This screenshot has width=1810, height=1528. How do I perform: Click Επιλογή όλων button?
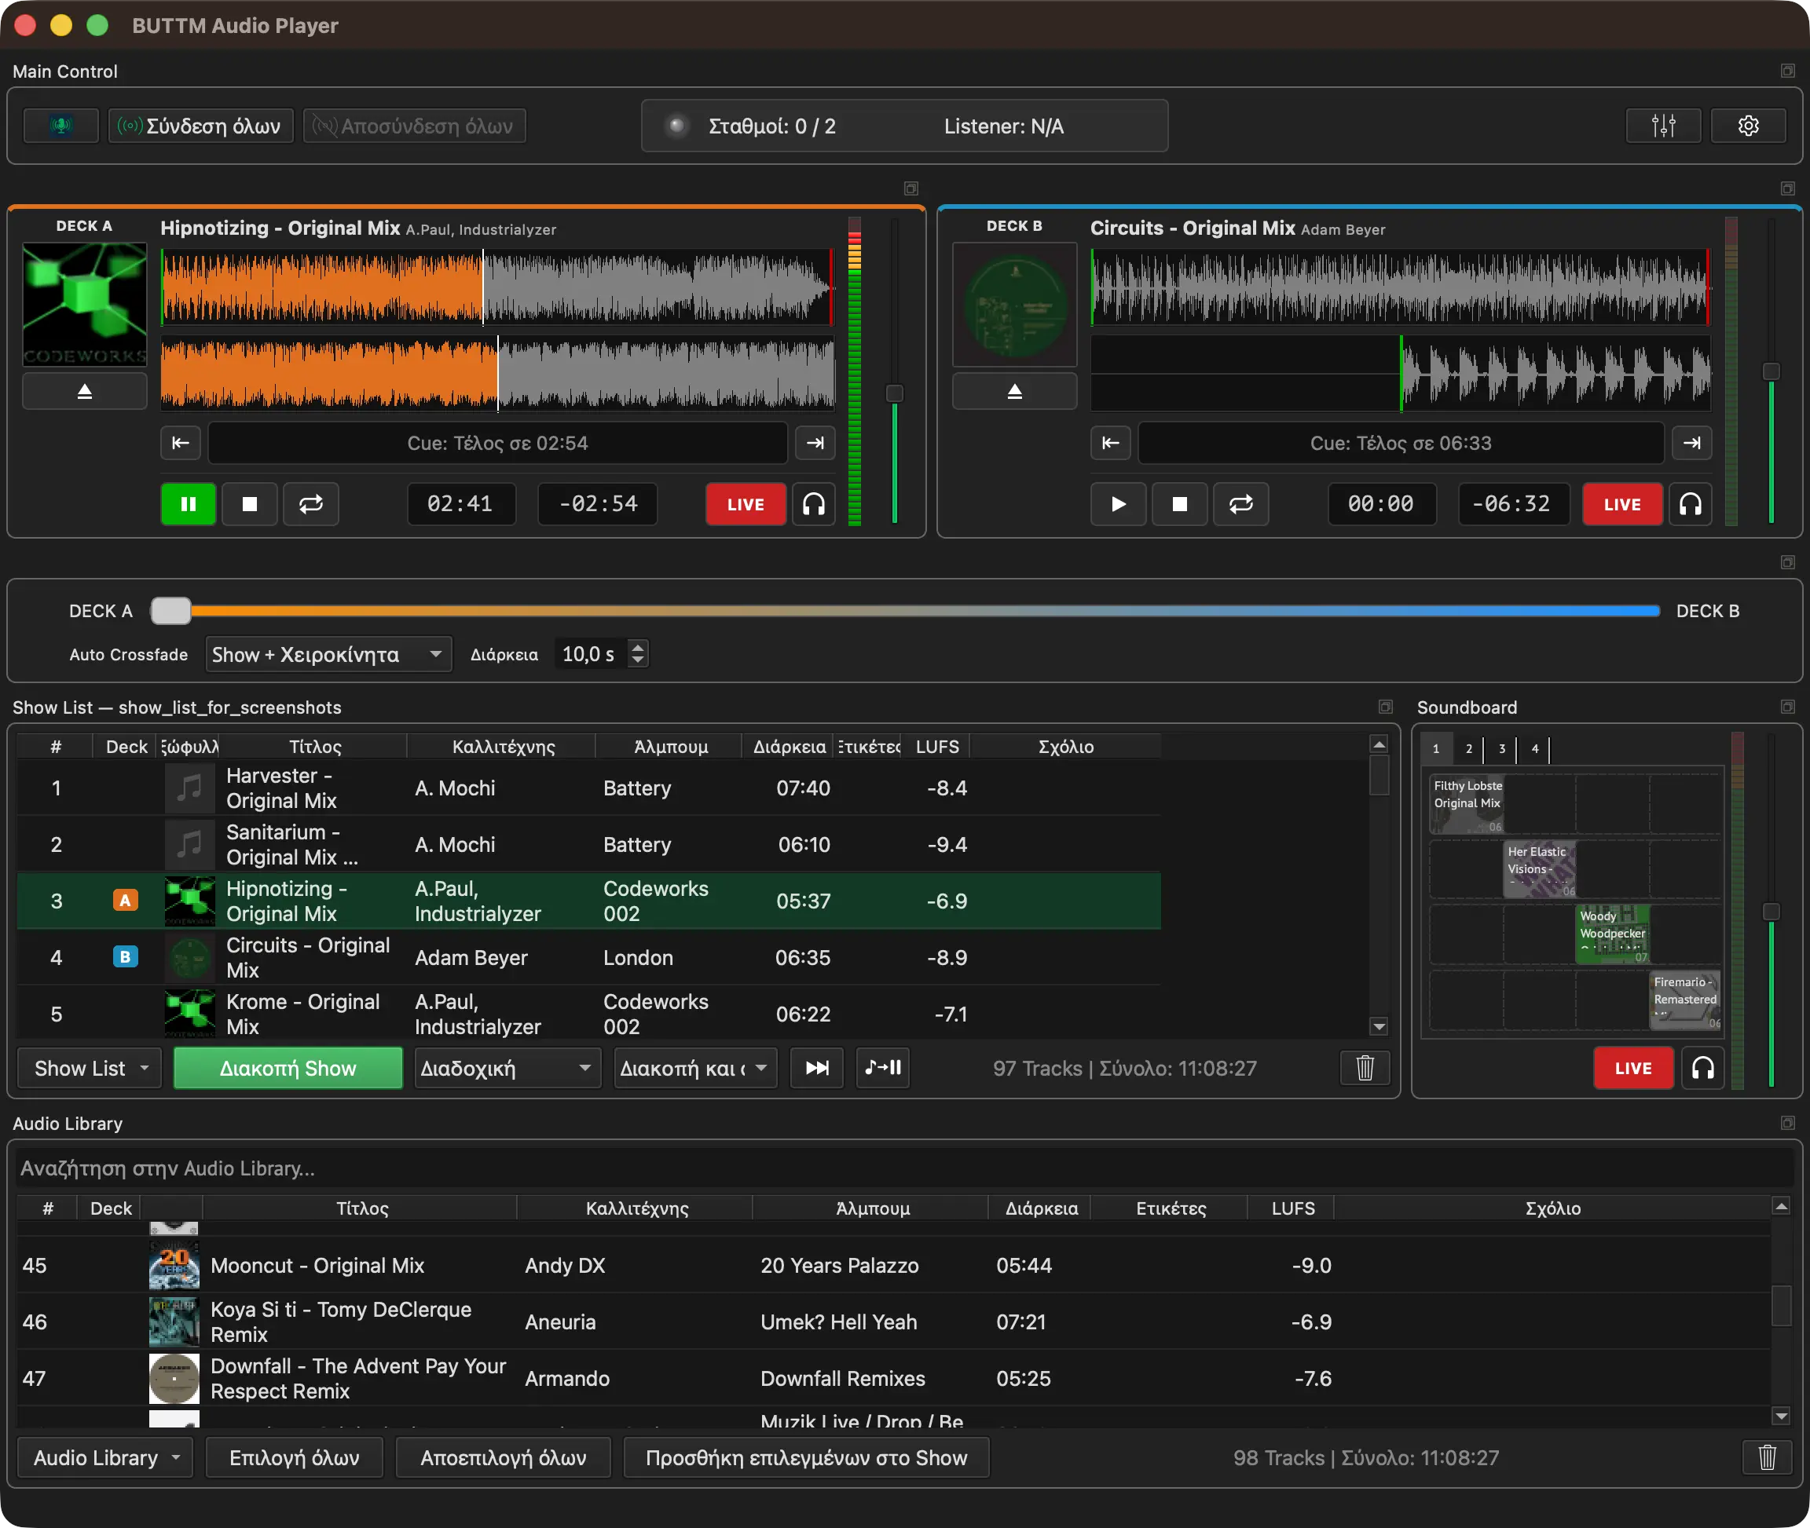pos(295,1457)
